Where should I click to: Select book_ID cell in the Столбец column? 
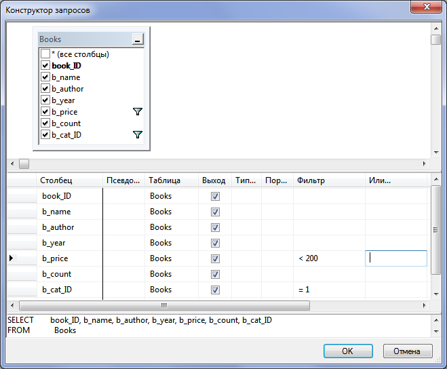pos(70,196)
